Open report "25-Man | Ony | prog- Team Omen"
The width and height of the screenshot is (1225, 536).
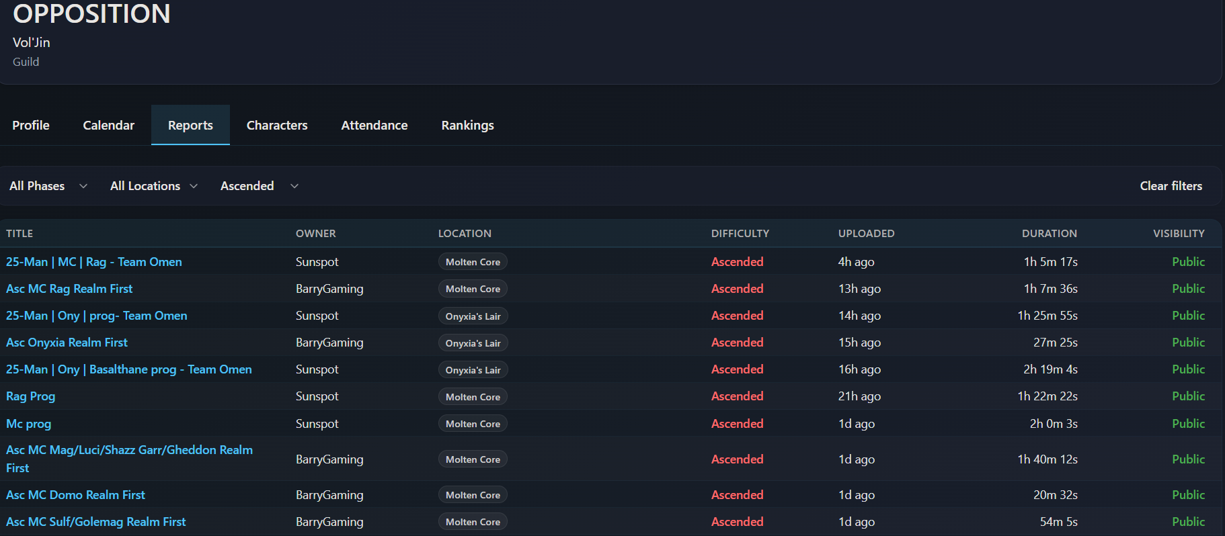tap(97, 316)
